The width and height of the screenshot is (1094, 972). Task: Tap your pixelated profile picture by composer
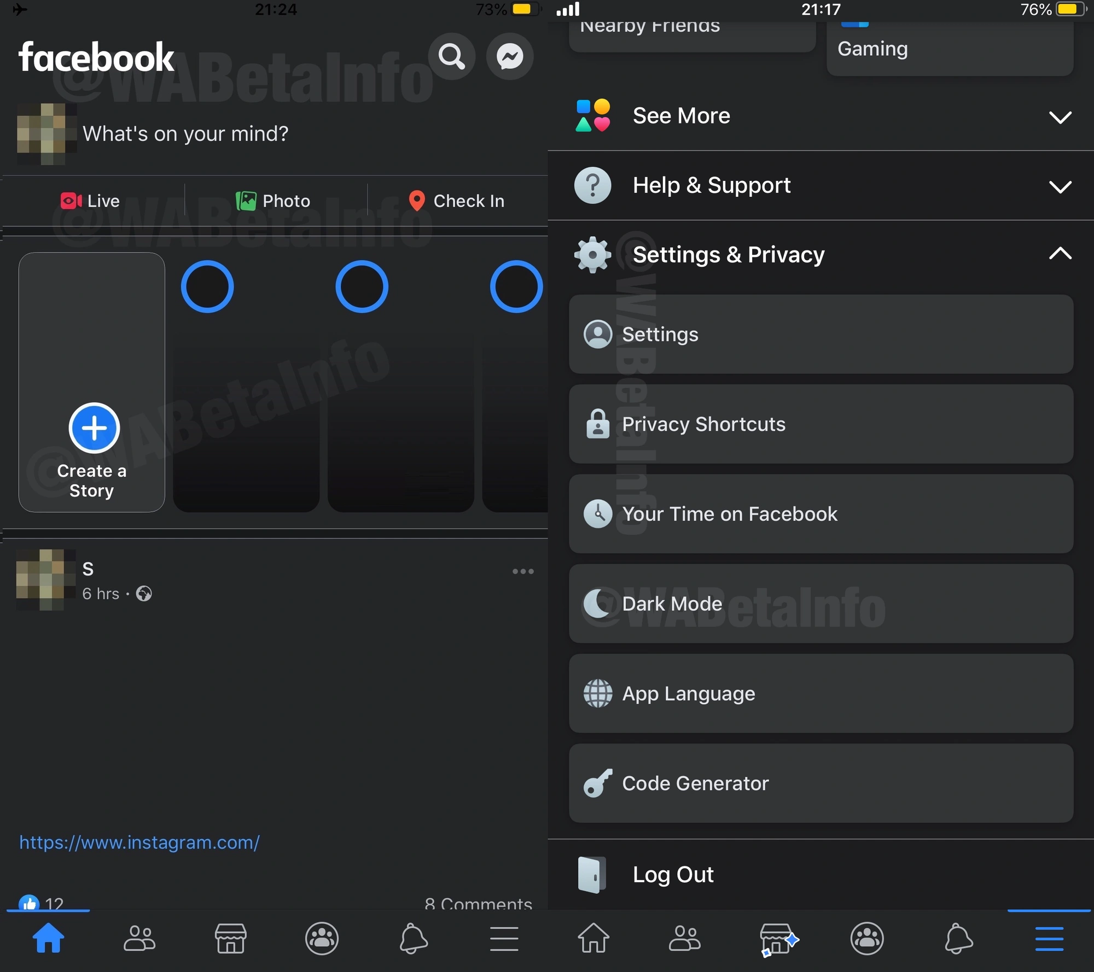point(46,134)
